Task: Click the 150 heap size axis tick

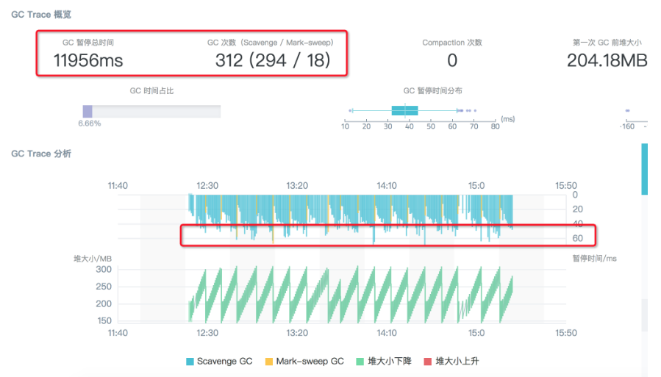Action: 104,320
